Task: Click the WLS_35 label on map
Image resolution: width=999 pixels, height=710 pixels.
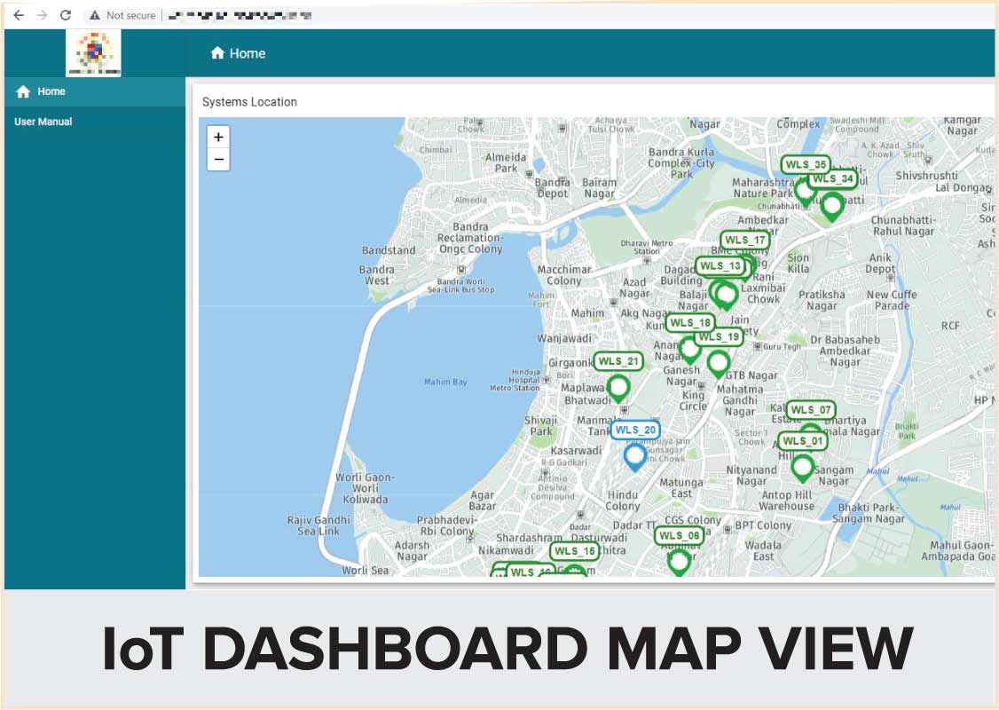Action: point(806,165)
